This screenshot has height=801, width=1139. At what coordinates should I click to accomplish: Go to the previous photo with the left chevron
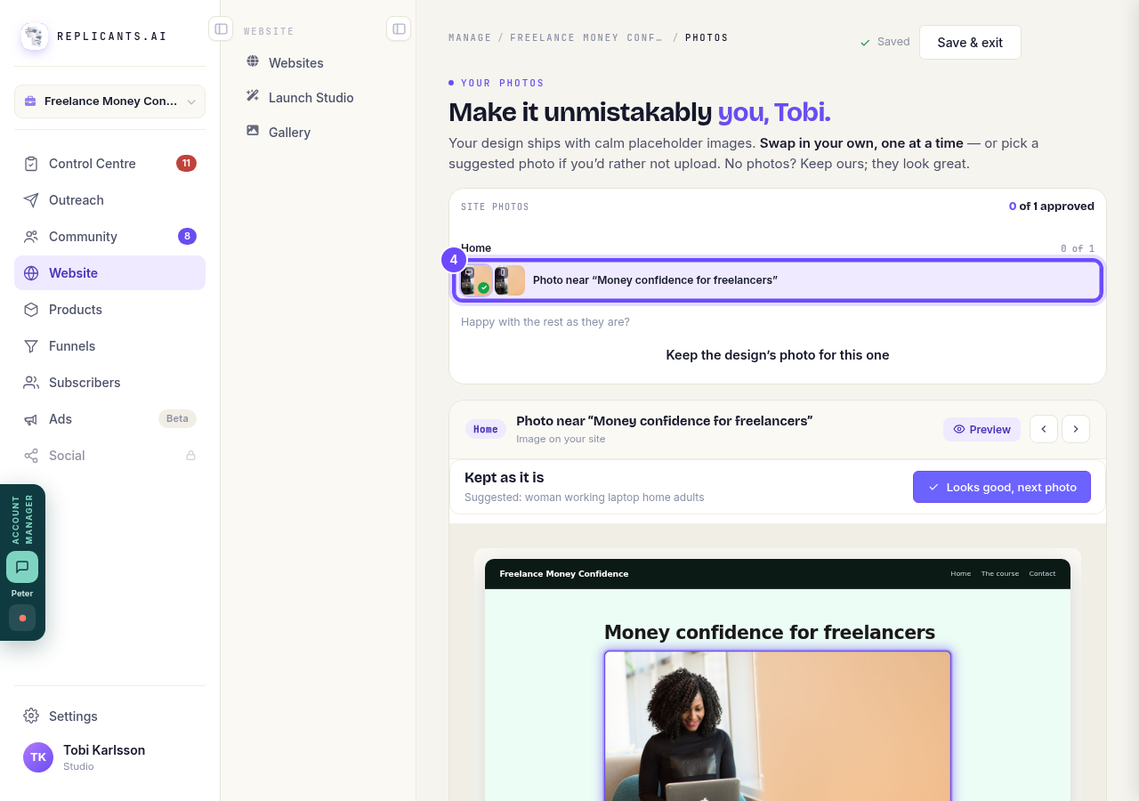point(1044,429)
